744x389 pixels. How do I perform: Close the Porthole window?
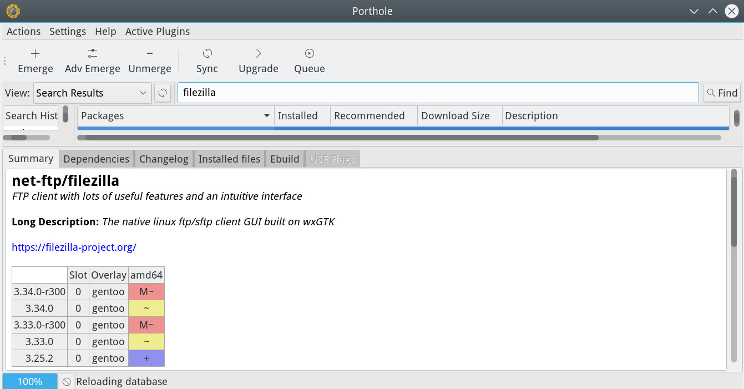coord(732,11)
